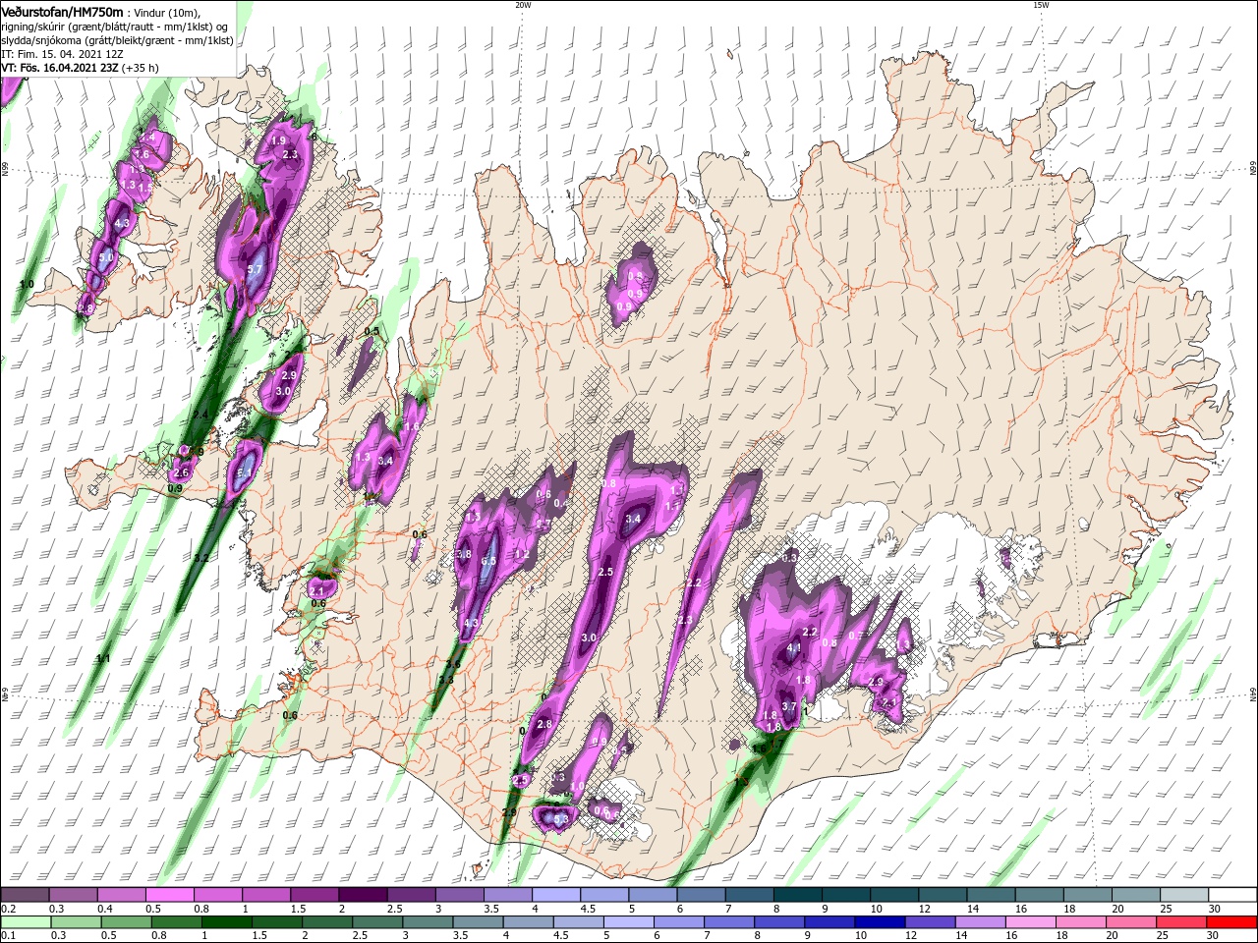Pick bottom-row swatch between 4 and 4.5
This screenshot has width=1258, height=943.
coord(528,922)
